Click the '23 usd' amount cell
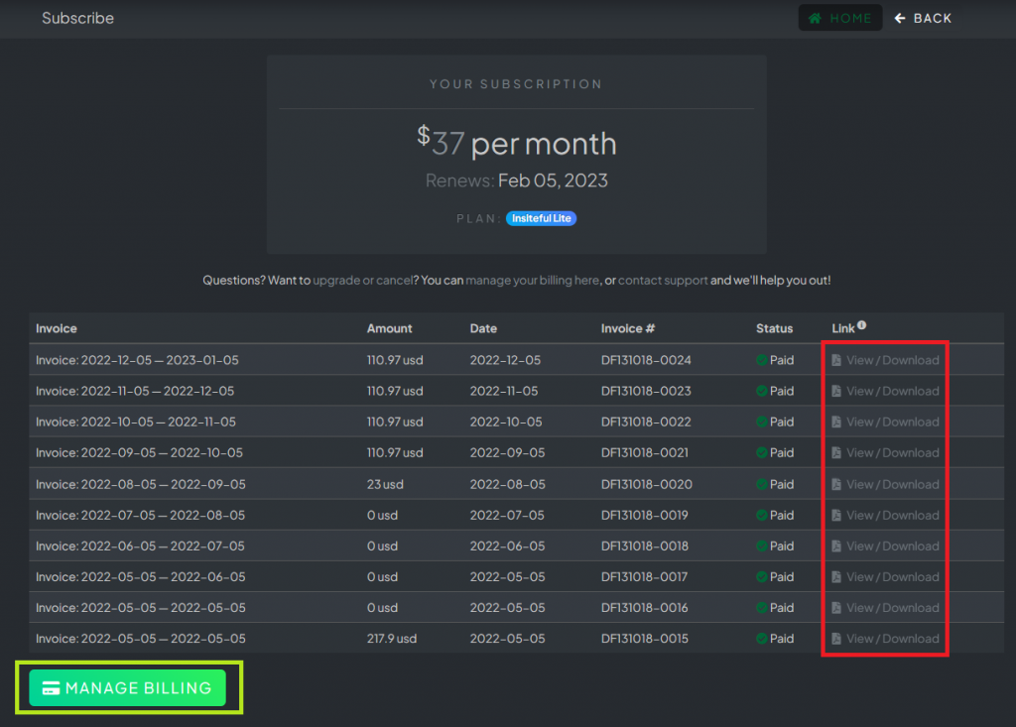 [385, 485]
